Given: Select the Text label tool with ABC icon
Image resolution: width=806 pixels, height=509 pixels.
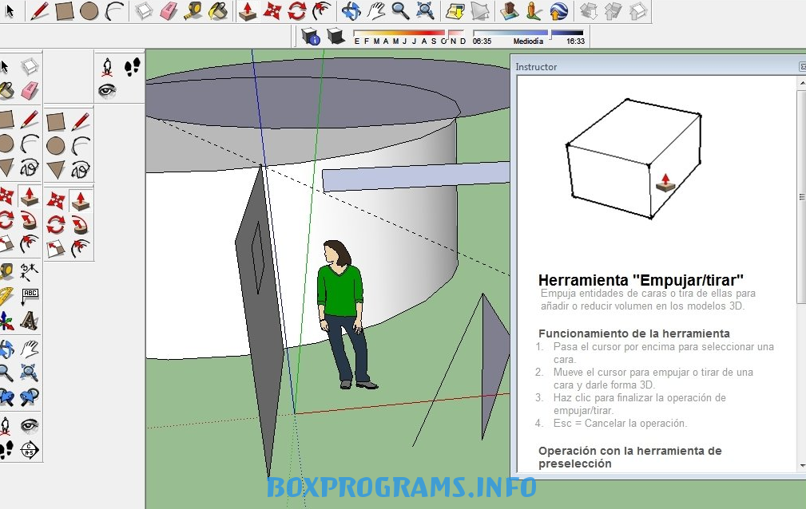Looking at the screenshot, I should point(30,296).
